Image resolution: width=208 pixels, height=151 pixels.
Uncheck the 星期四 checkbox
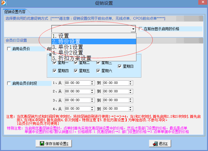point(54,71)
